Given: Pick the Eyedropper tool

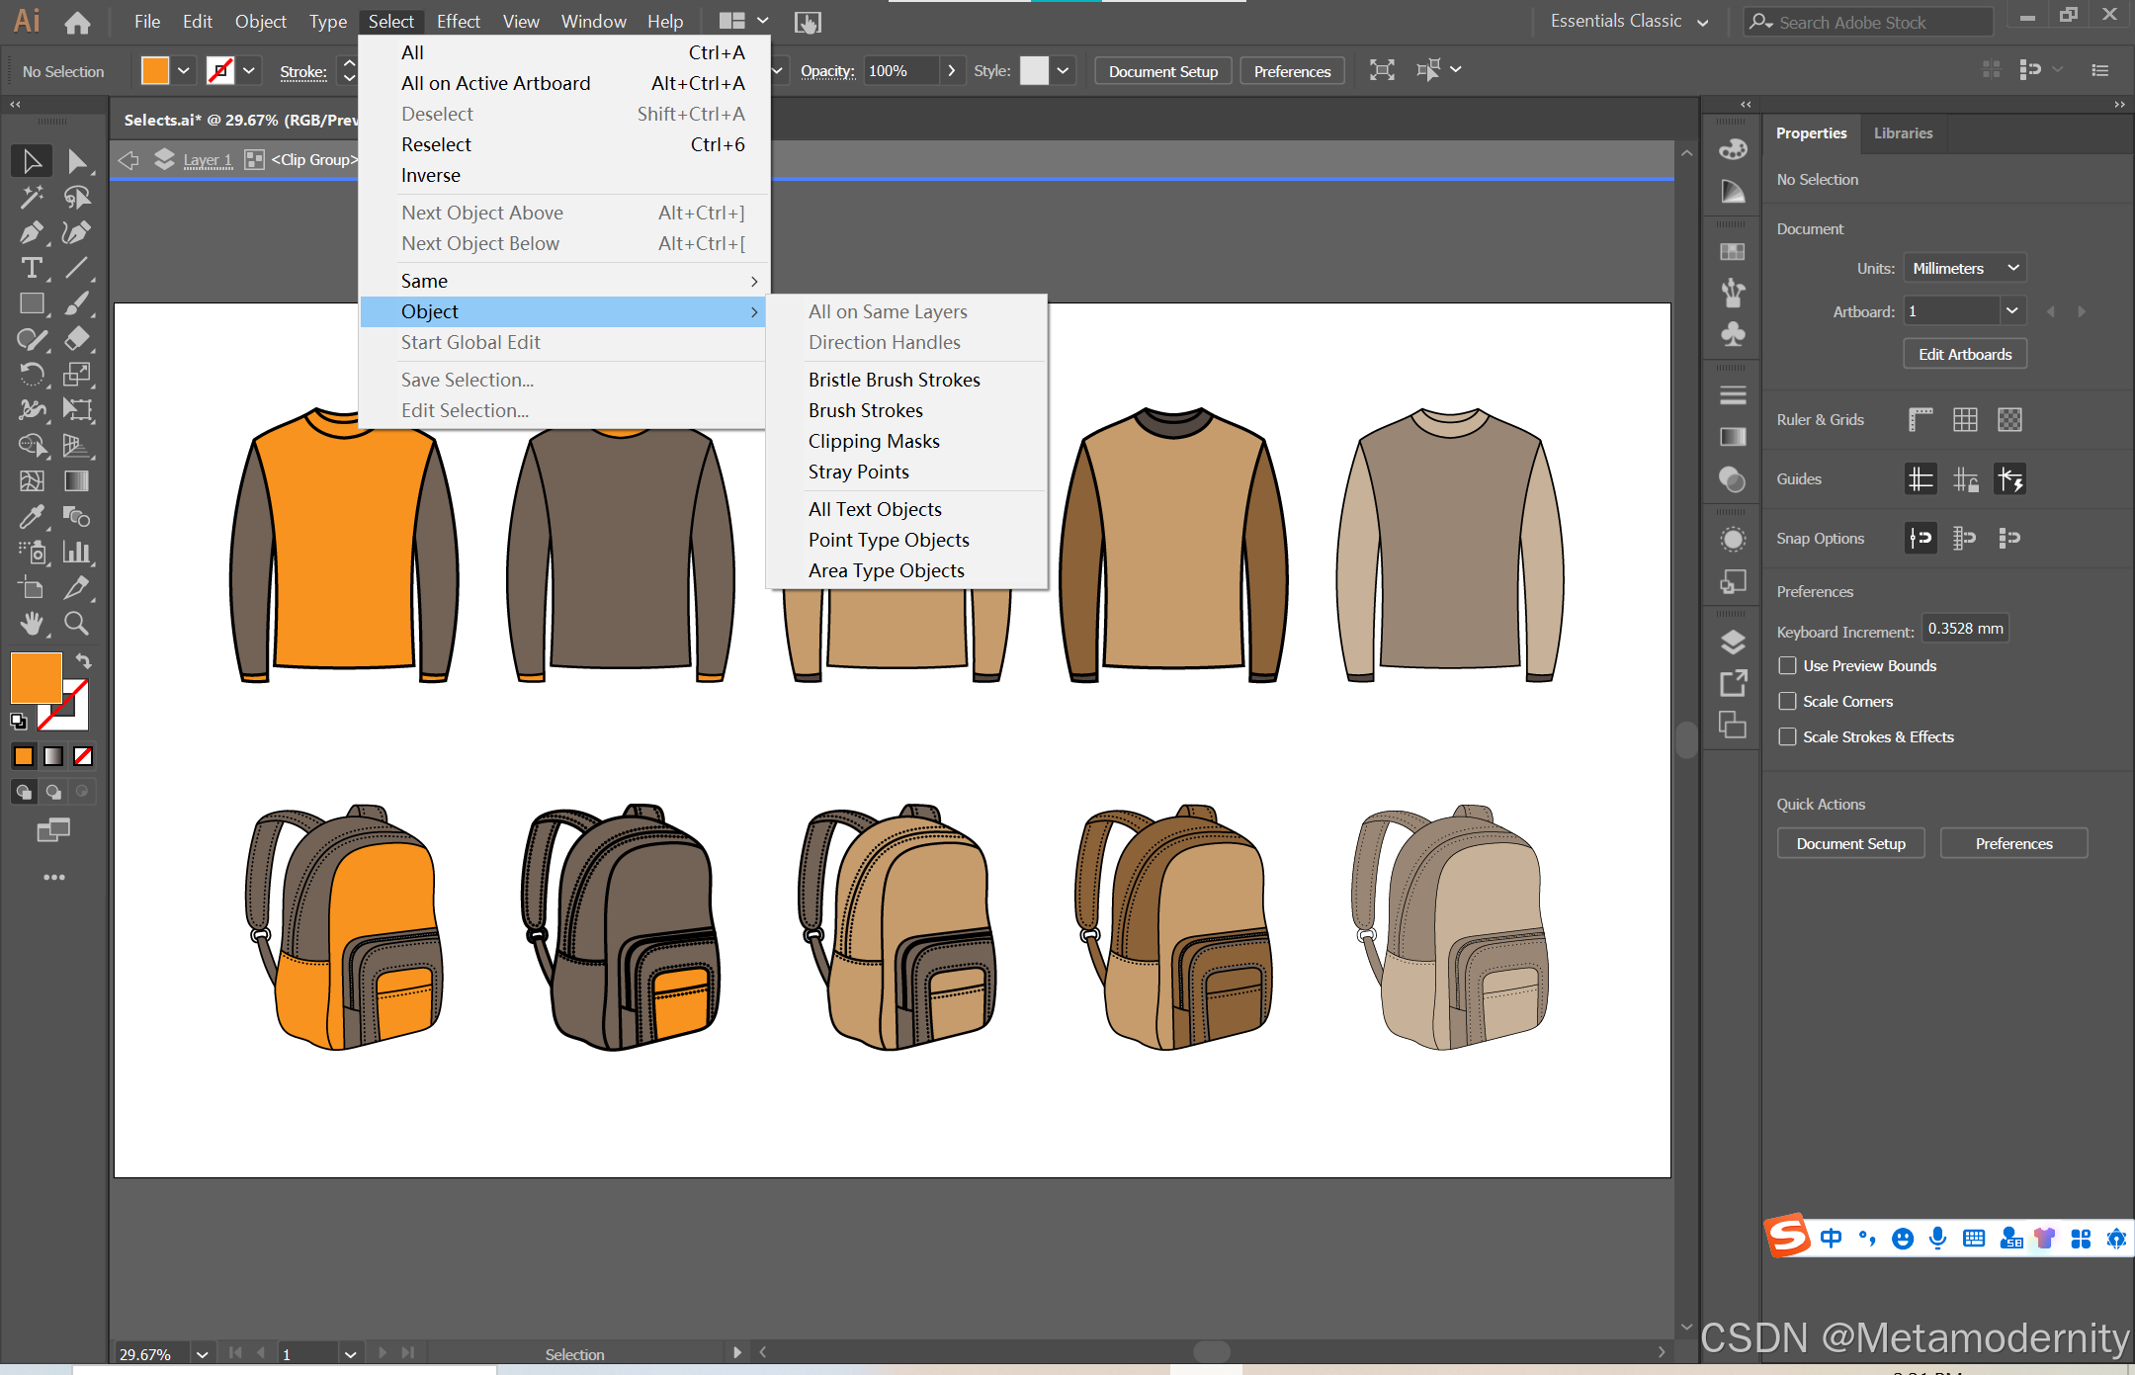Looking at the screenshot, I should [31, 517].
